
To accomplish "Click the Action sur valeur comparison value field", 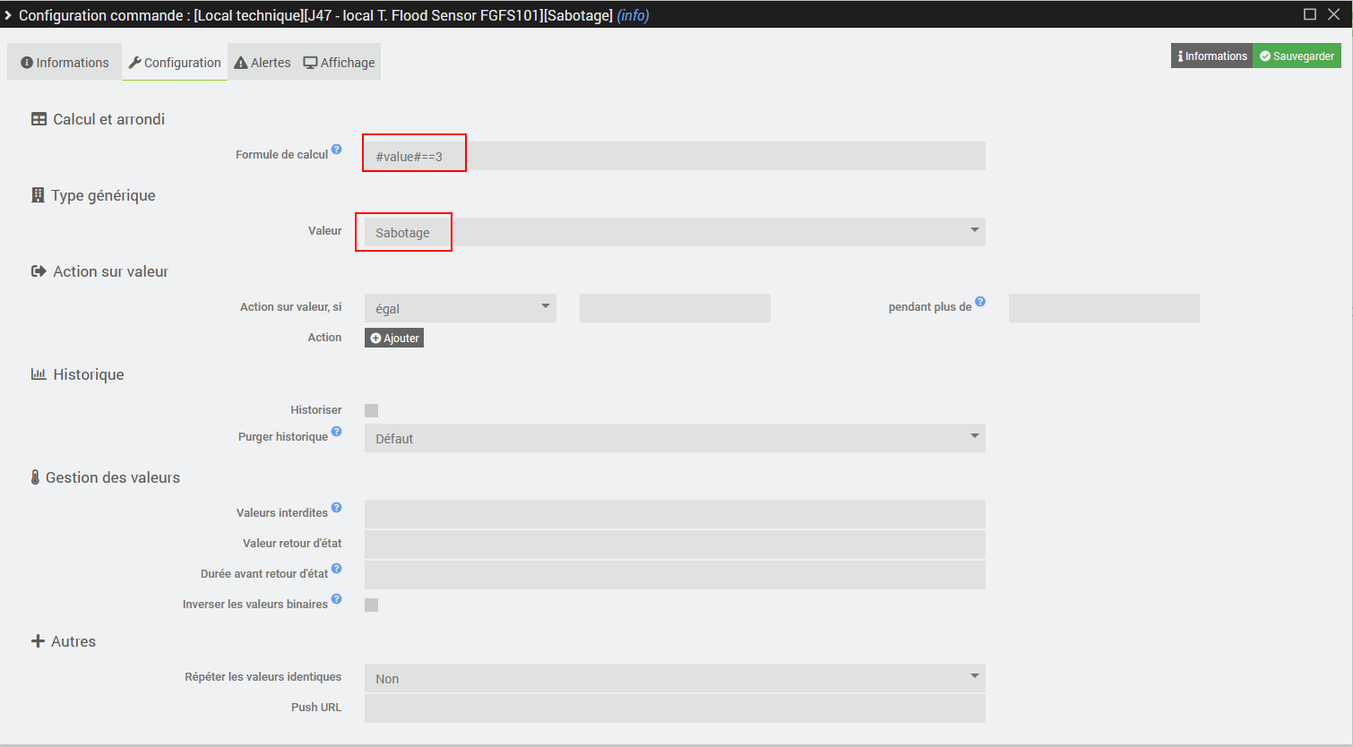I will point(675,308).
